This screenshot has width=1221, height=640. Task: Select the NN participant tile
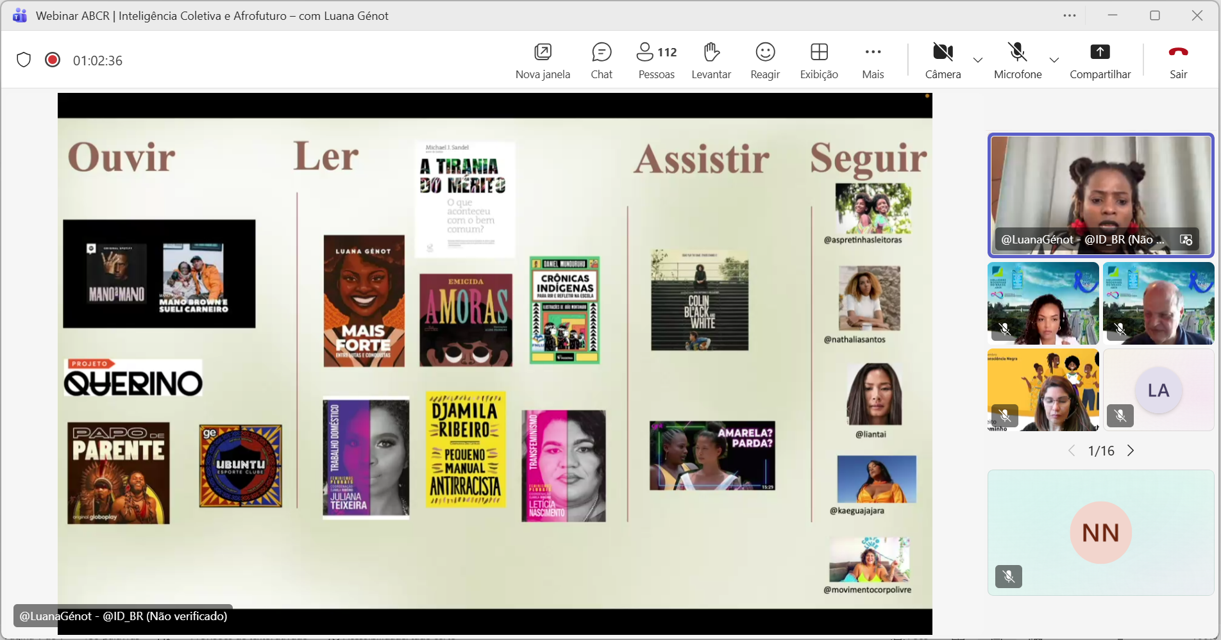[1100, 532]
